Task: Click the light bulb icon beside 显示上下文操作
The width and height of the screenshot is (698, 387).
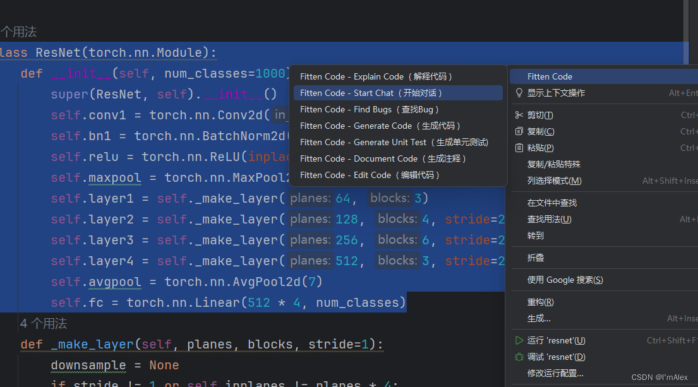Action: tap(519, 92)
